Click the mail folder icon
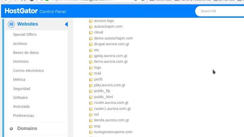Screen dimensions: 244x137 point(91,73)
